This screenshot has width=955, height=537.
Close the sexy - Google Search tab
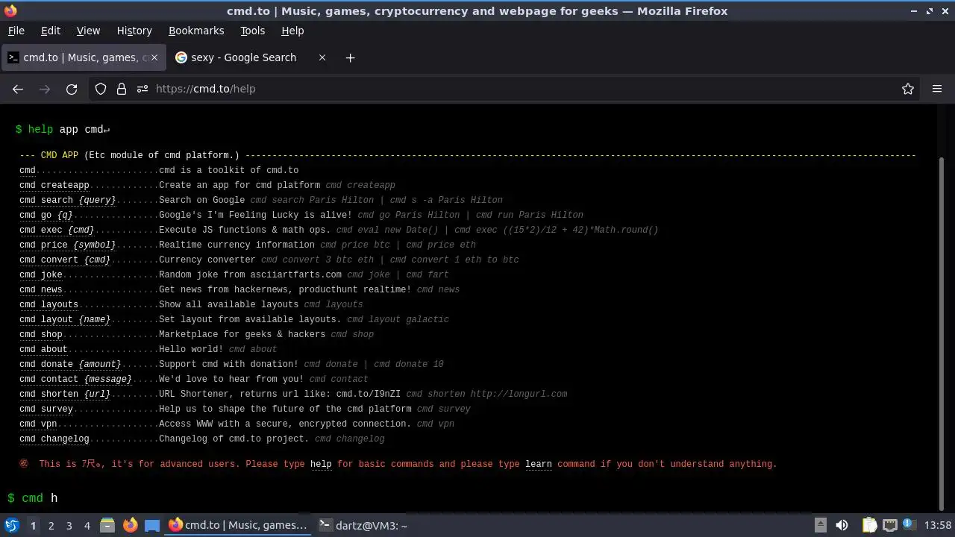pos(322,57)
